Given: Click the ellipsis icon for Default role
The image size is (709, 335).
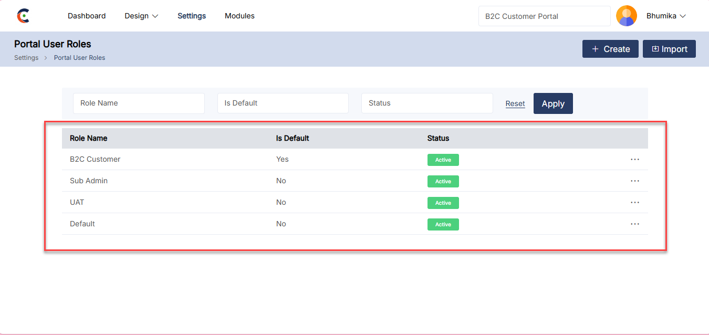Looking at the screenshot, I should tap(635, 224).
